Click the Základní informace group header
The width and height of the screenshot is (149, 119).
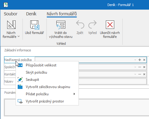(x=18, y=50)
